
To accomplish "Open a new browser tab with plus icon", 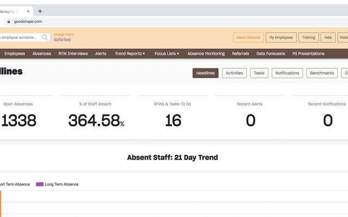I will pyautogui.click(x=40, y=11).
